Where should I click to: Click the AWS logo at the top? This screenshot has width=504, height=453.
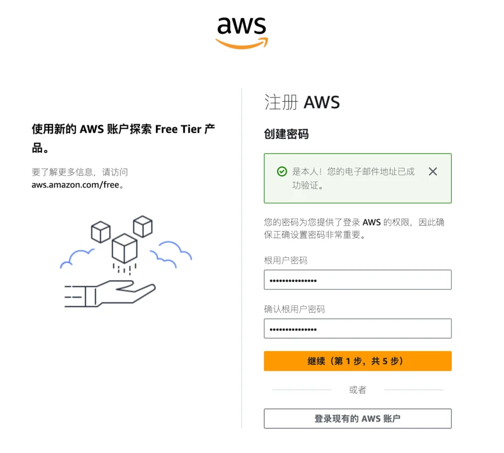[x=241, y=33]
